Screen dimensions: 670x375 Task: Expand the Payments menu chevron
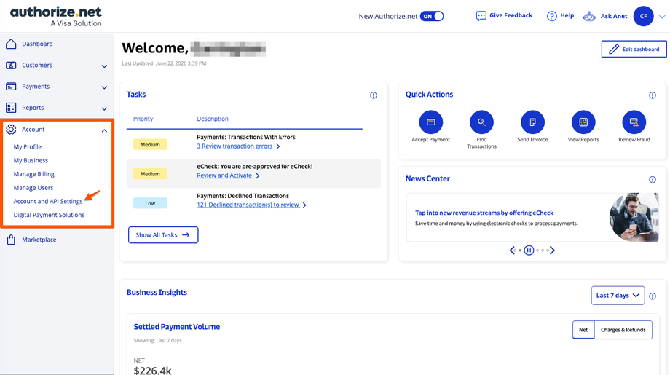(104, 87)
